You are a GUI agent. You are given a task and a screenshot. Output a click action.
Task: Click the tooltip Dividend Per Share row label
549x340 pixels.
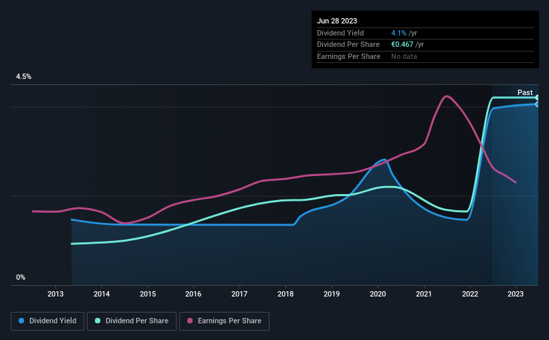click(348, 45)
